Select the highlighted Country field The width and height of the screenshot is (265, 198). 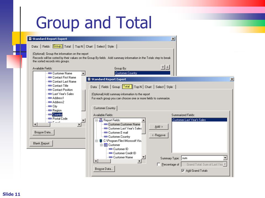pyautogui.click(x=57, y=114)
